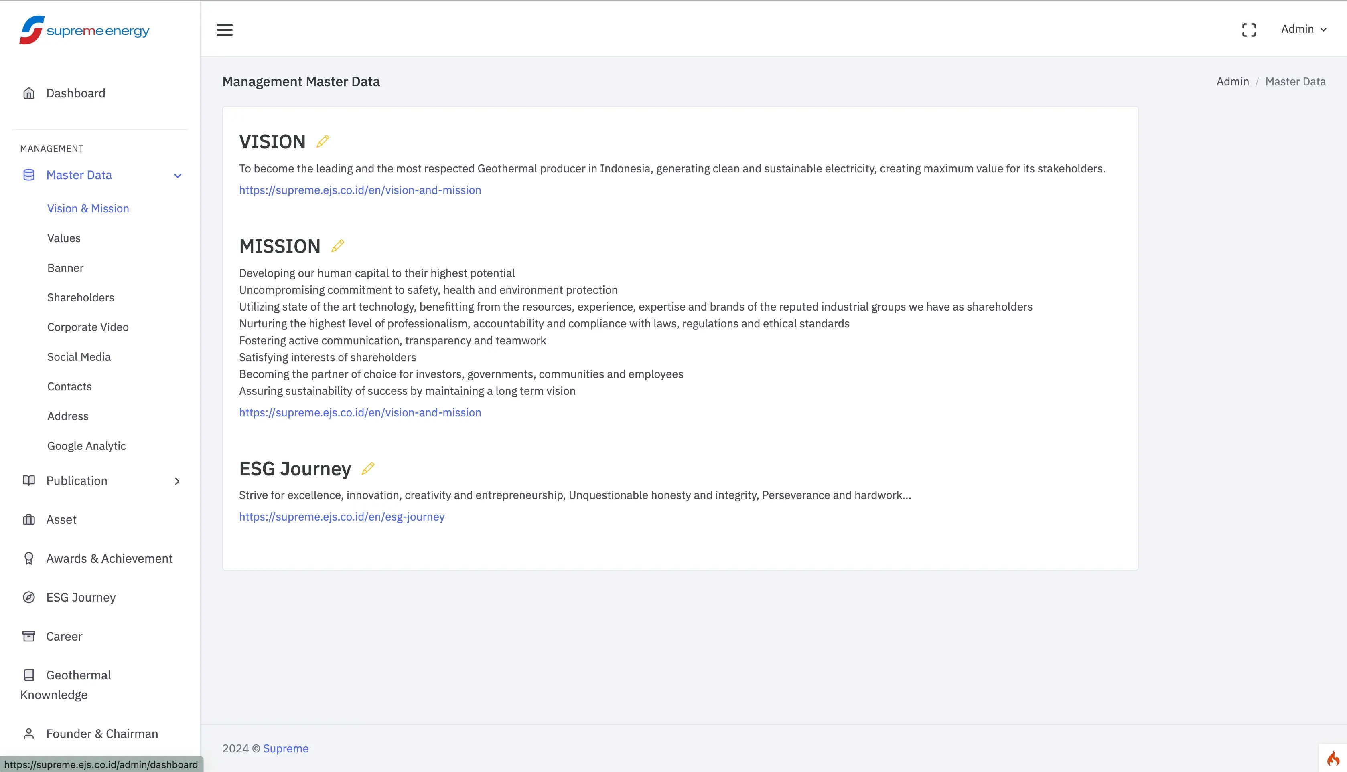This screenshot has width=1347, height=772.
Task: Edit the MISSION section pencil icon
Action: point(337,245)
